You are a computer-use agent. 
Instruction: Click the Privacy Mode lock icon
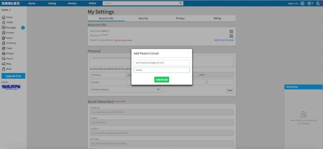coord(113,101)
